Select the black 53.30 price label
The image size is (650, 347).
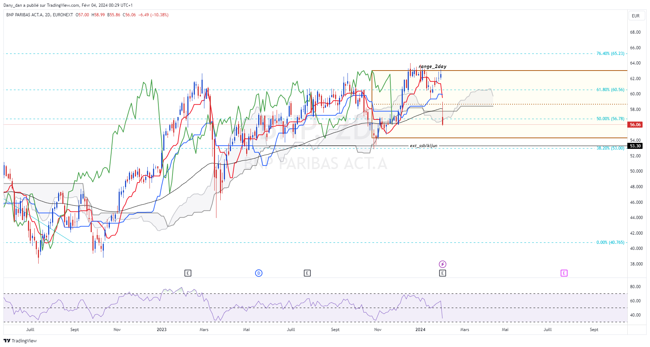pos(635,146)
